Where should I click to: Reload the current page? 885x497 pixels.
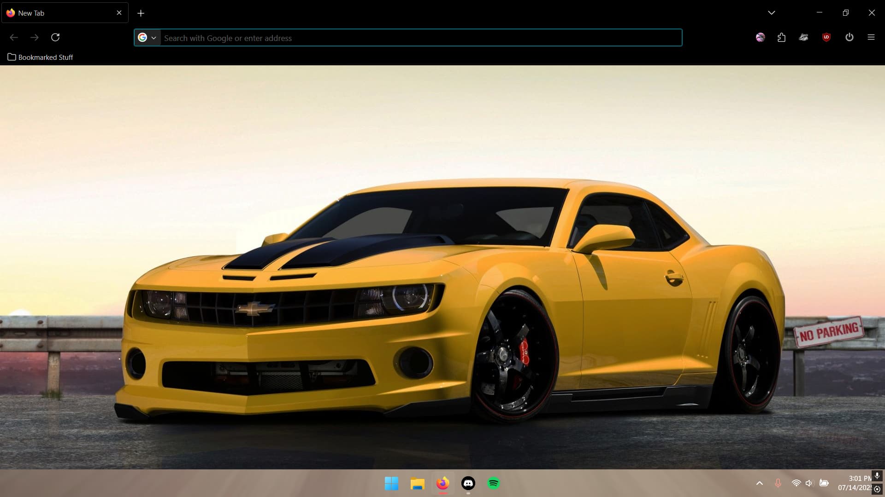tap(55, 37)
